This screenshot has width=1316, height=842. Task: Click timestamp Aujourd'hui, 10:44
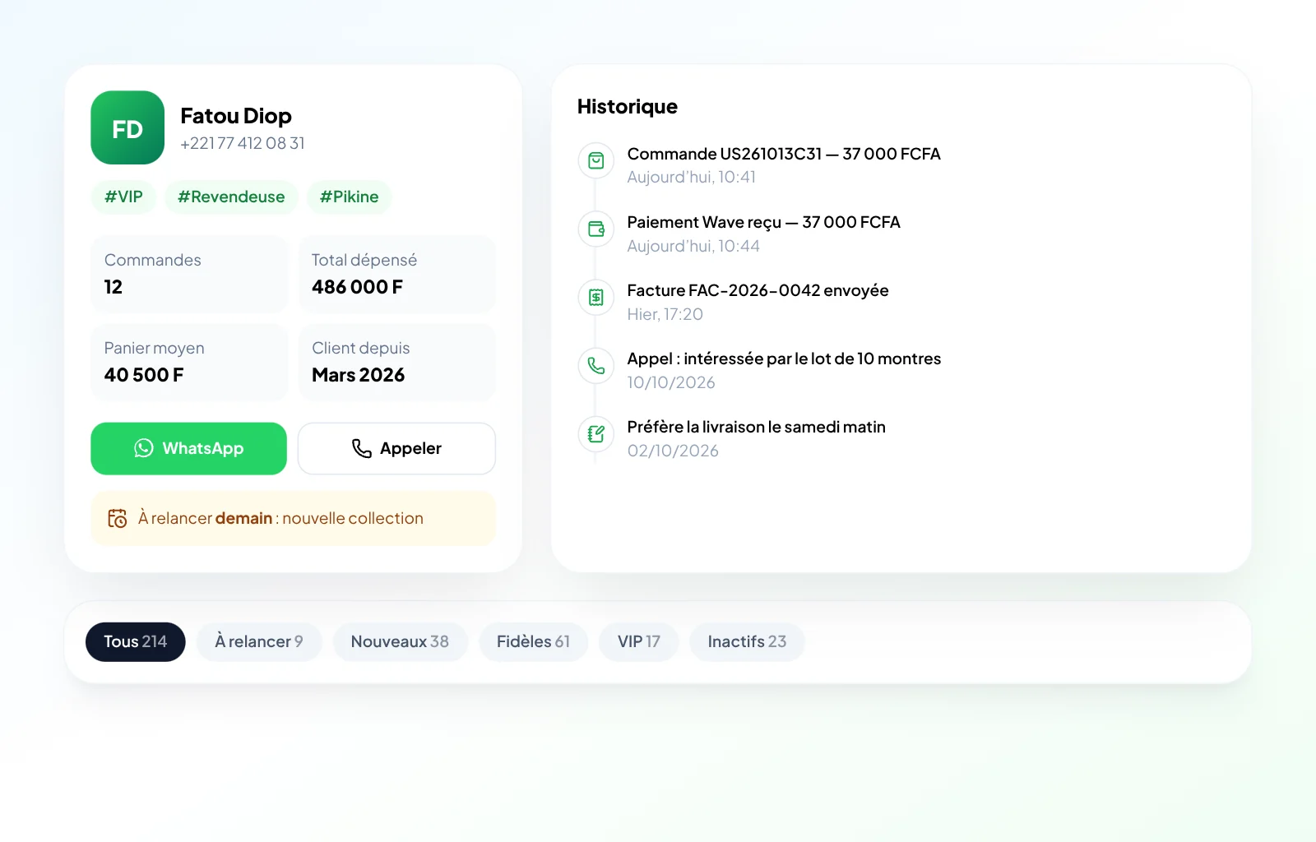[x=693, y=246]
